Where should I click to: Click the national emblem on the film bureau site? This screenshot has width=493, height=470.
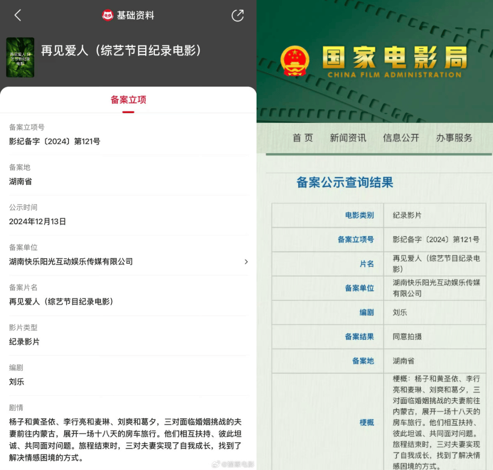[294, 61]
